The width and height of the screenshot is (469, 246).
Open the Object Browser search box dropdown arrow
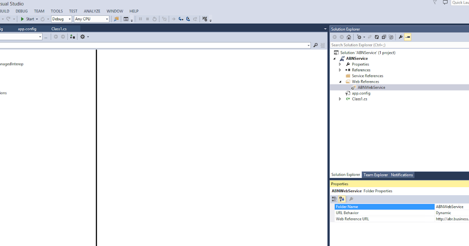click(308, 45)
